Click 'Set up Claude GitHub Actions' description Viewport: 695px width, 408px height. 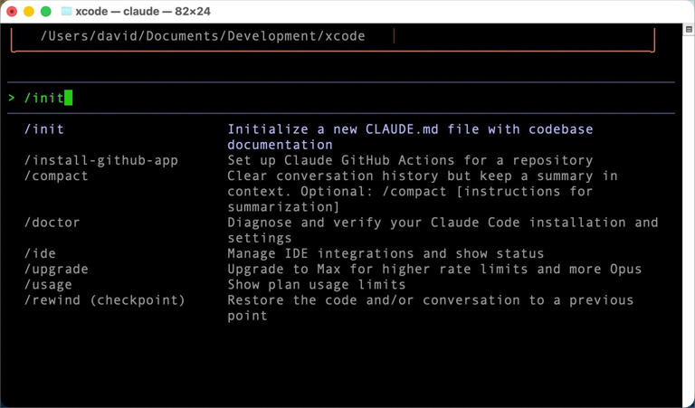tap(341, 160)
